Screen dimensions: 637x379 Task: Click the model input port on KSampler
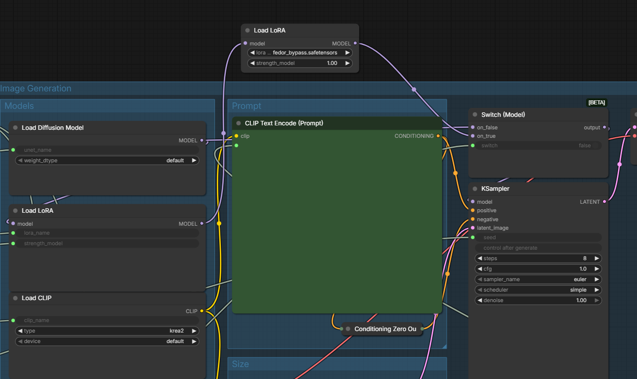(x=473, y=202)
